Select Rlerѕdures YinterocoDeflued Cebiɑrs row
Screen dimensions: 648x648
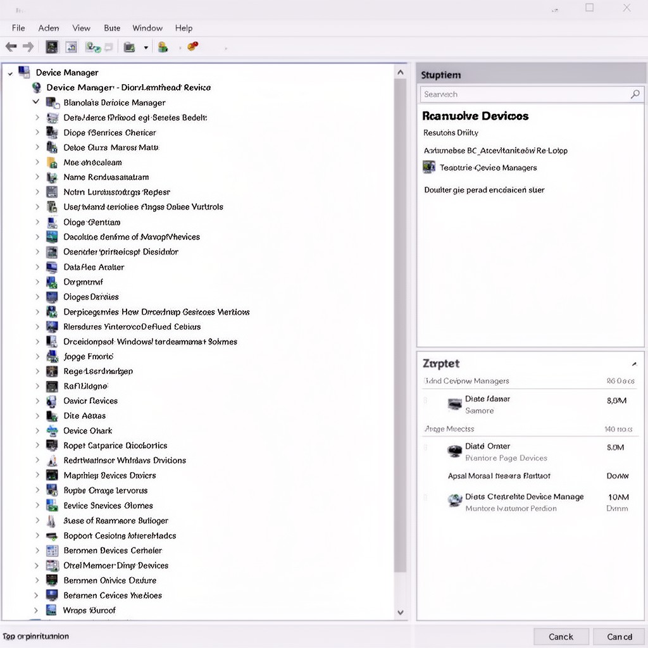(x=132, y=327)
